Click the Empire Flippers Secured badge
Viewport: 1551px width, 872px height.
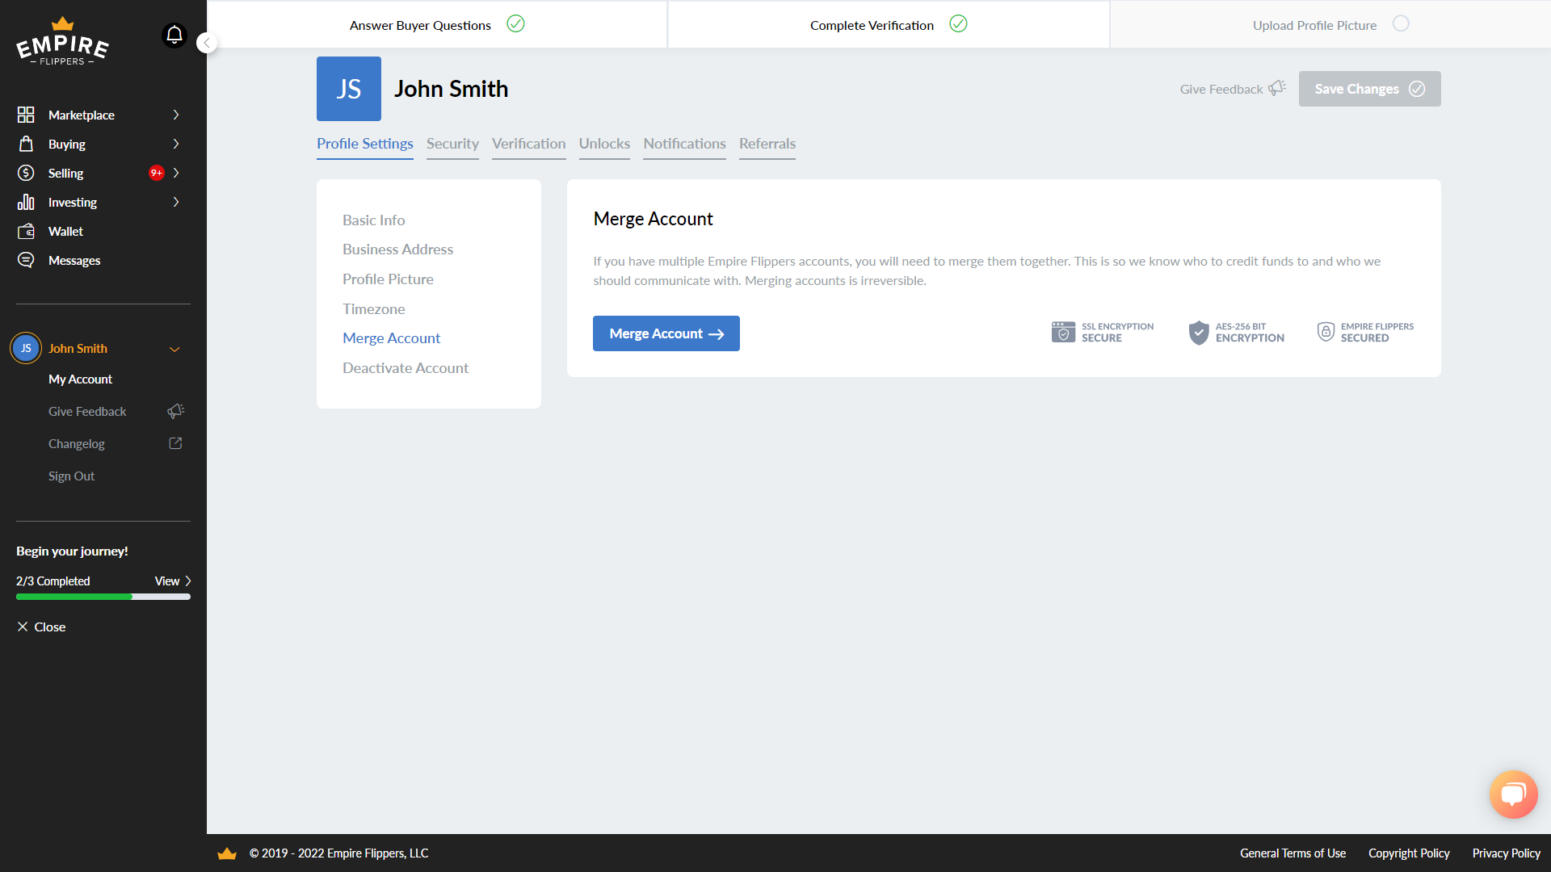click(x=1365, y=332)
